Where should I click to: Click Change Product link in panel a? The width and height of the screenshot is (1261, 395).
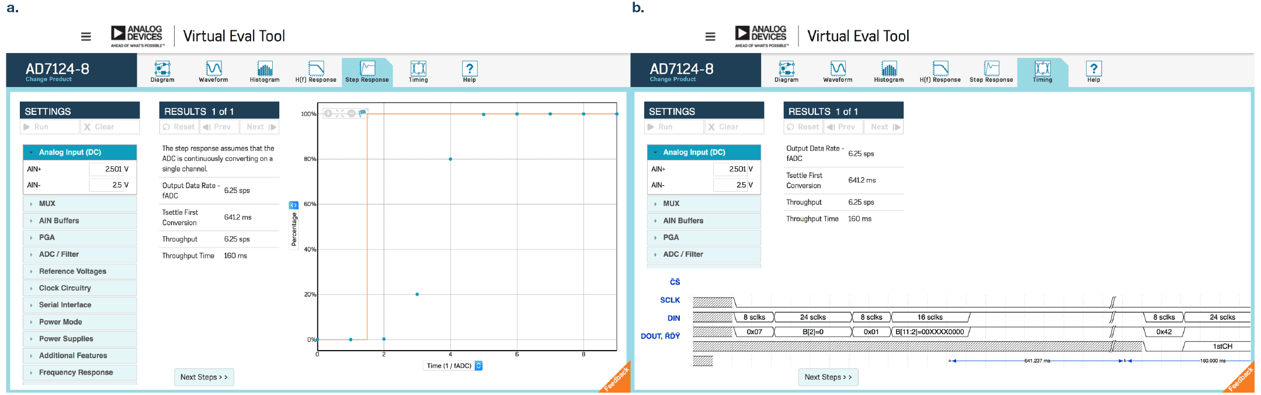(48, 79)
